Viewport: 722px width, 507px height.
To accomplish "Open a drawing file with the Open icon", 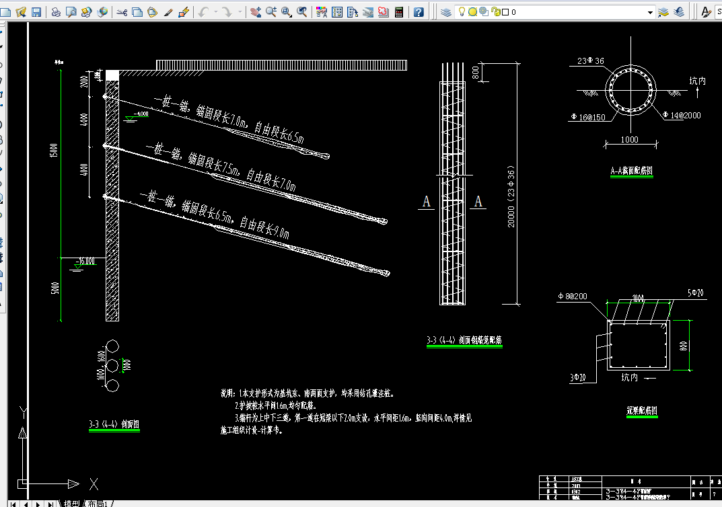I will click(21, 12).
